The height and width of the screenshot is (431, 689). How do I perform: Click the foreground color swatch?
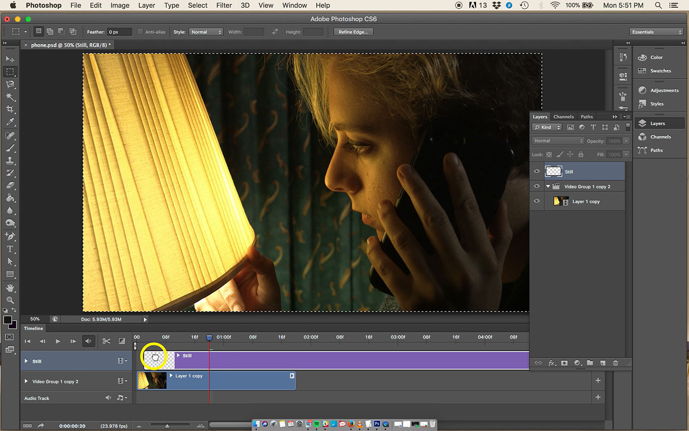(x=8, y=320)
